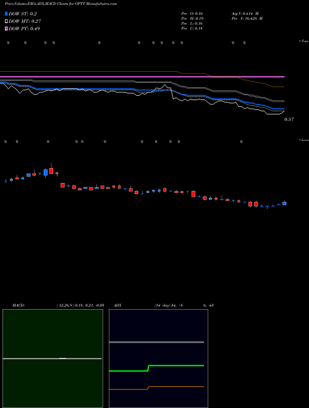Click the chart title mentioning MunafaSutra.com
Image resolution: width=309 pixels, height=408 pixels.
pyautogui.click(x=61, y=4)
